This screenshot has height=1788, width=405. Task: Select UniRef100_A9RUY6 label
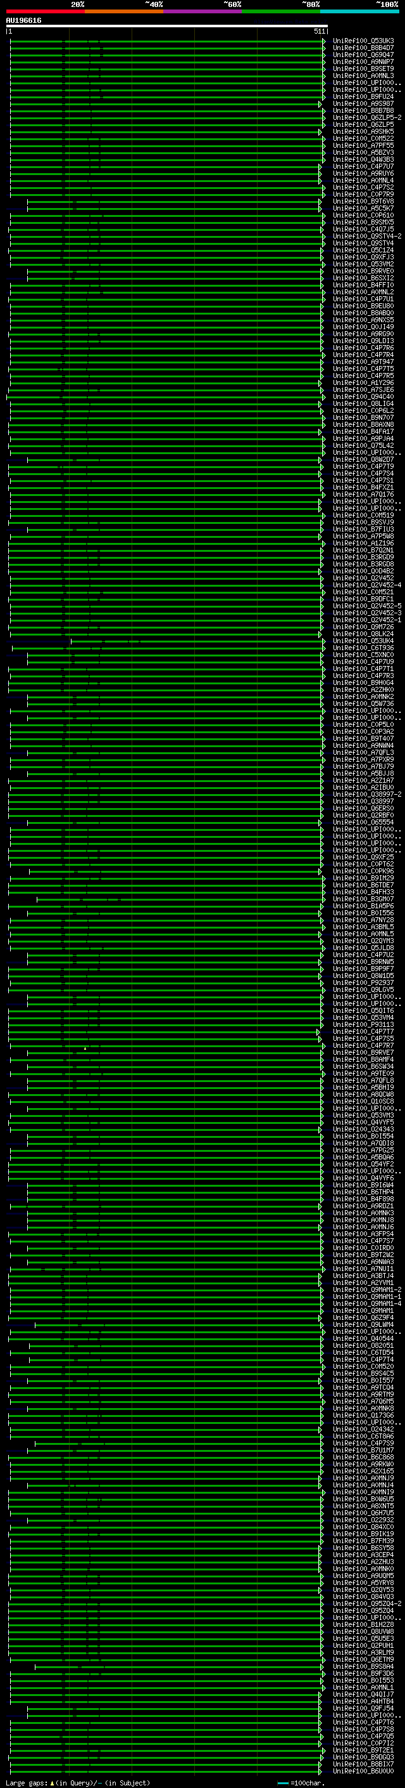[x=363, y=174]
